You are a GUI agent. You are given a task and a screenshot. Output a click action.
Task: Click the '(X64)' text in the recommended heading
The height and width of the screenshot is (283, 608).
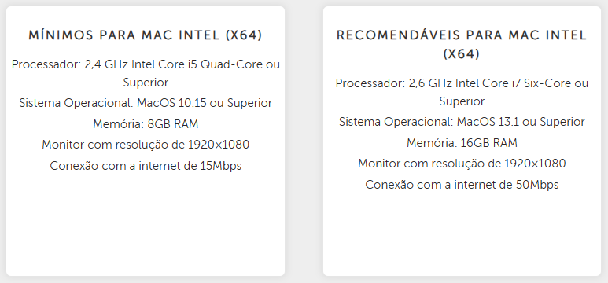point(462,54)
